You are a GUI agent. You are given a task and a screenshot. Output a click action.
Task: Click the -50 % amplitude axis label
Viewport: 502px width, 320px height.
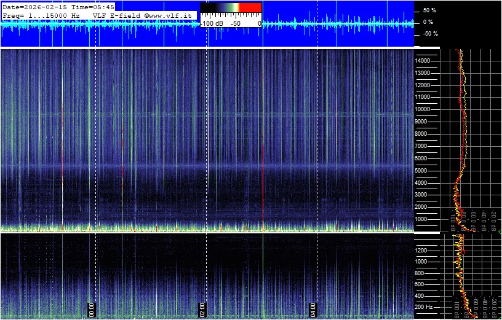coord(429,34)
